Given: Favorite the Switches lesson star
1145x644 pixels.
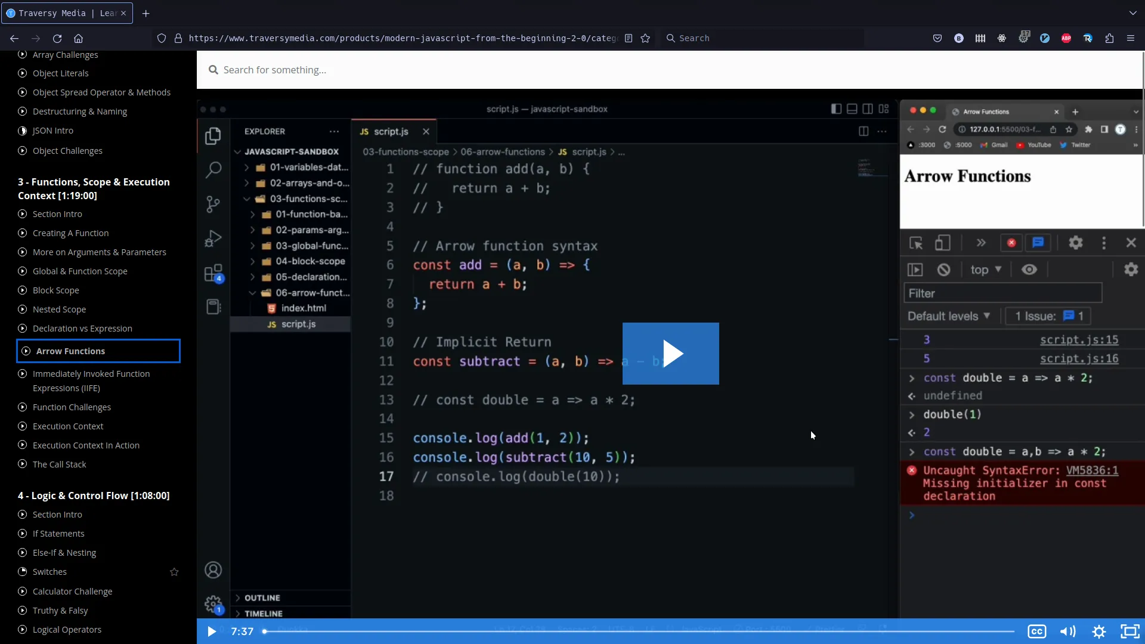Looking at the screenshot, I should pyautogui.click(x=174, y=572).
